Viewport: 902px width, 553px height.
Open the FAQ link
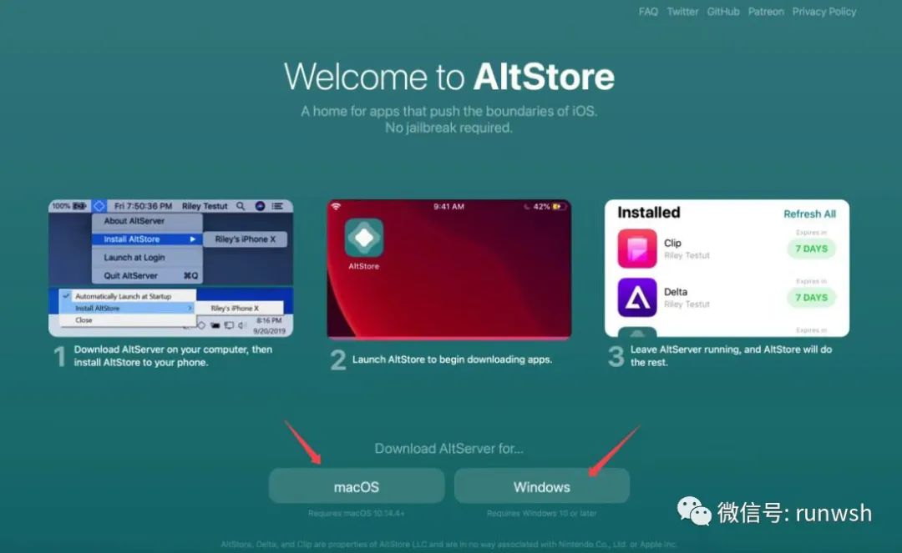coord(648,12)
